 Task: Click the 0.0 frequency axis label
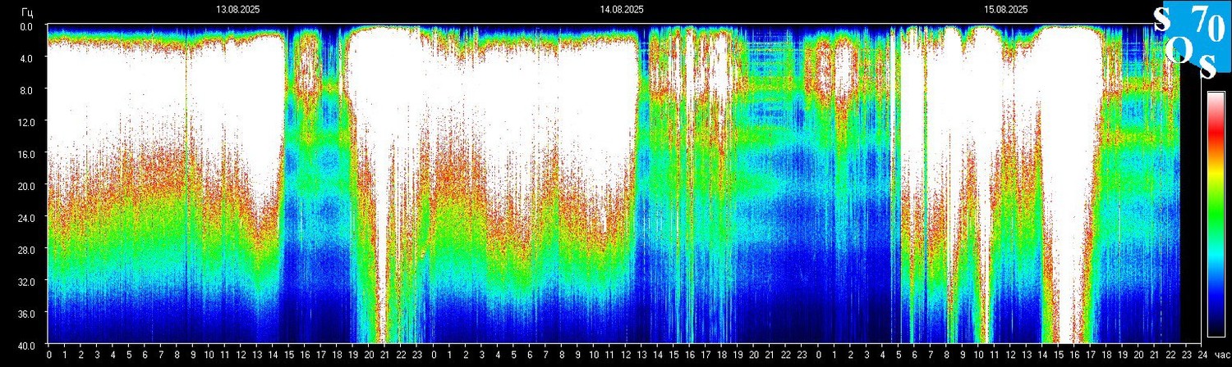click(26, 26)
